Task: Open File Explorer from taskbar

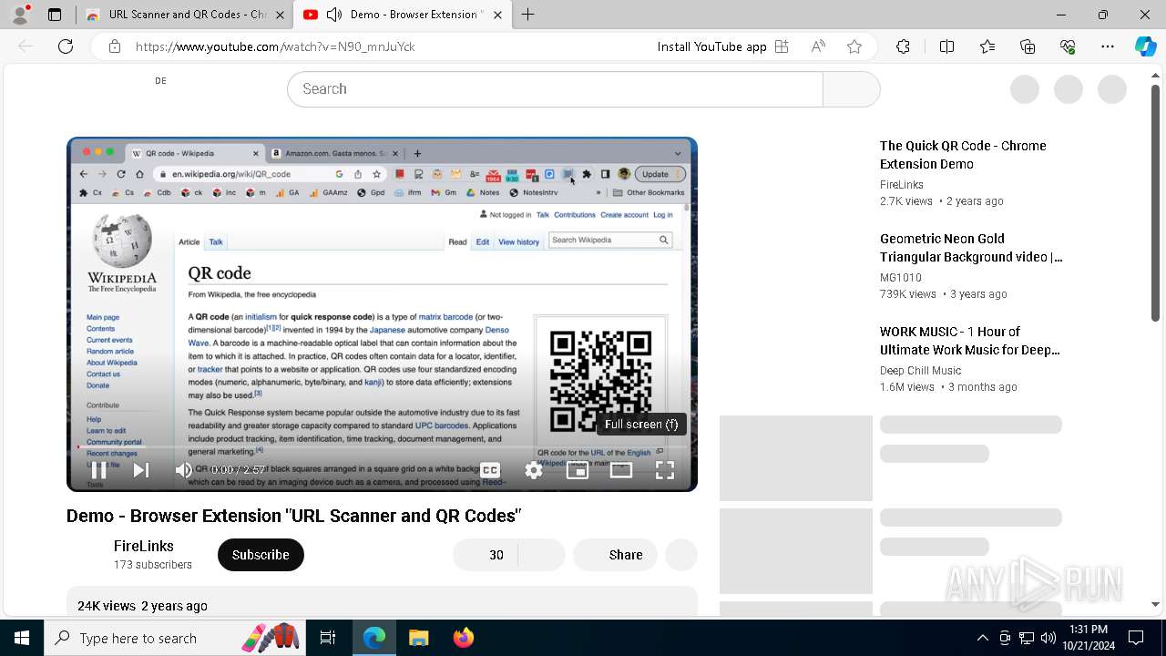Action: coord(418,638)
